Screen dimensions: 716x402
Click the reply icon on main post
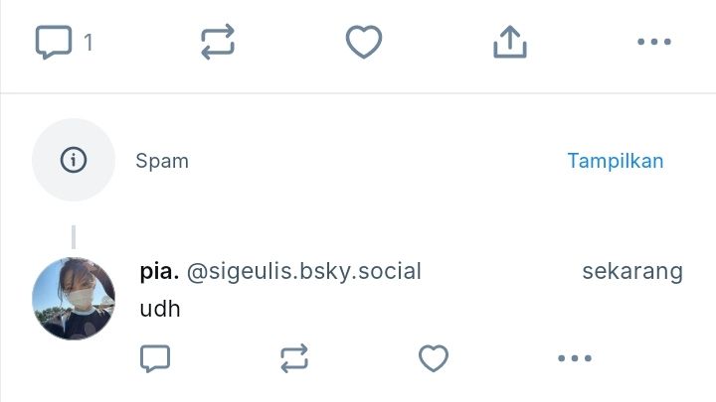tap(54, 42)
